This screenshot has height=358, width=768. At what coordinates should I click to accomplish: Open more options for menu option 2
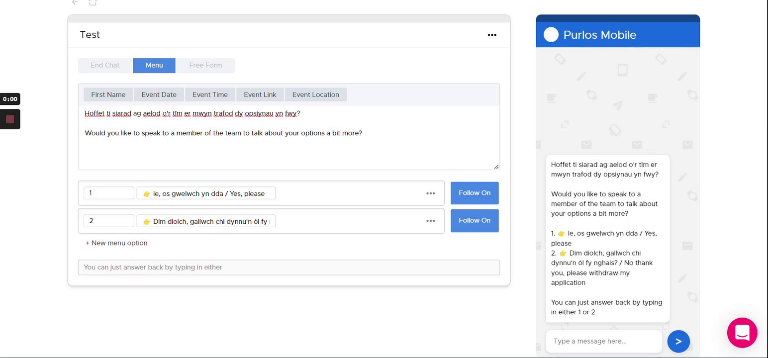pos(430,221)
